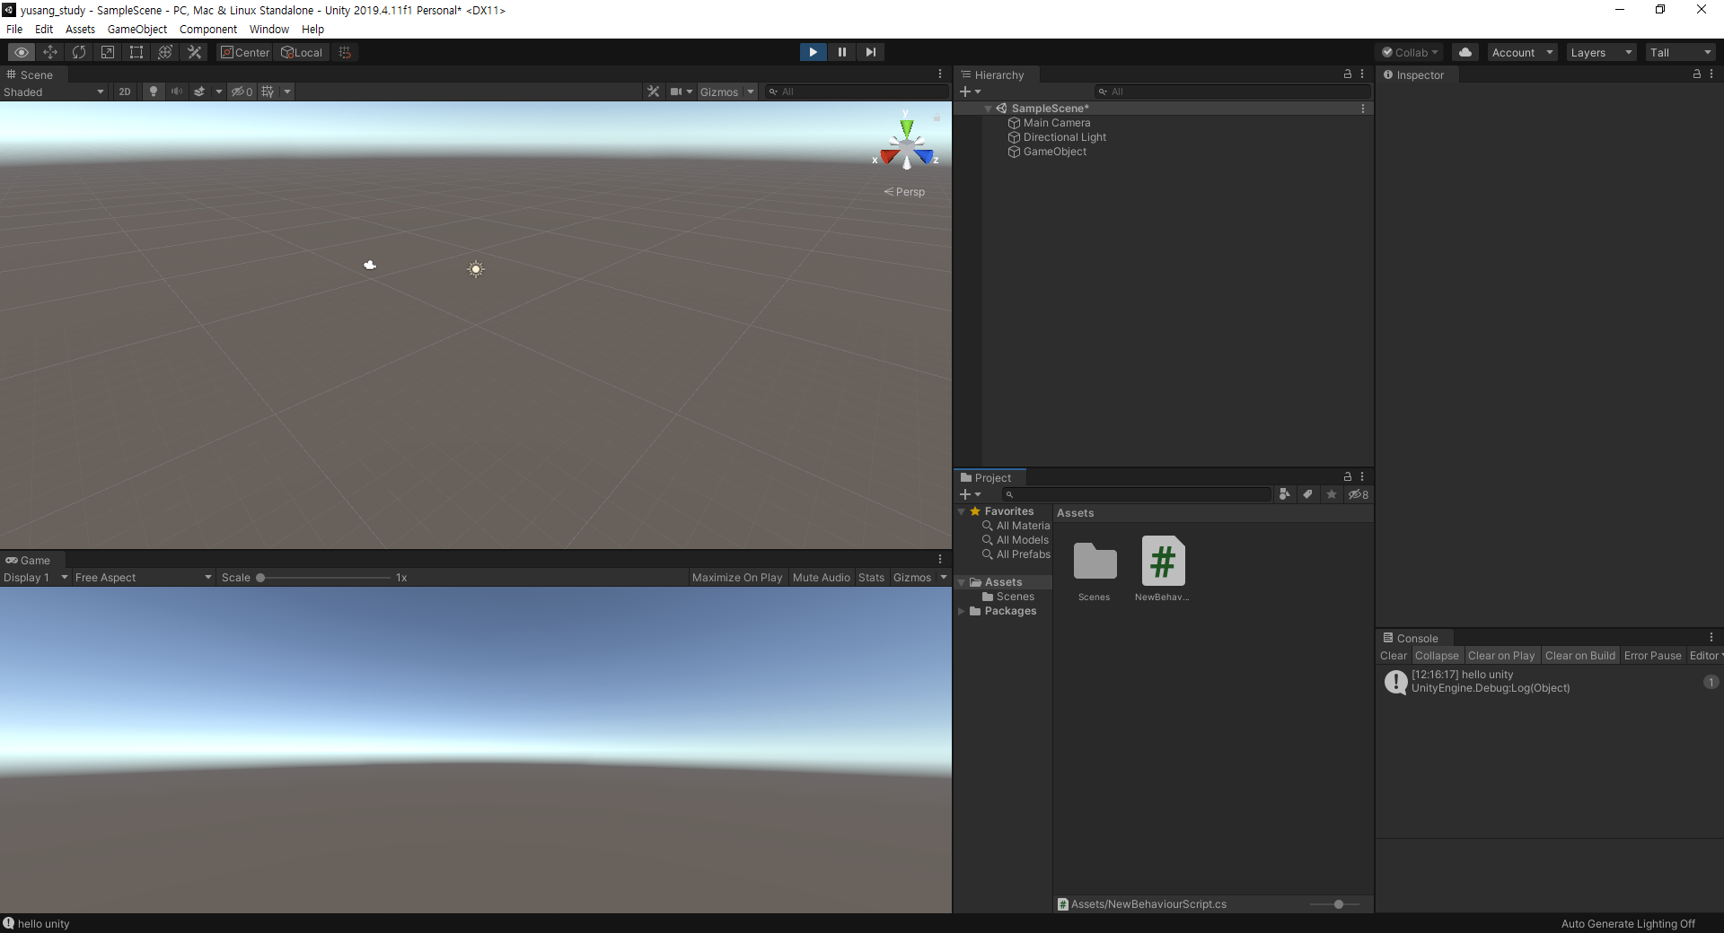Open the Layers dropdown
Screen dimensions: 1724x933
point(1601,52)
